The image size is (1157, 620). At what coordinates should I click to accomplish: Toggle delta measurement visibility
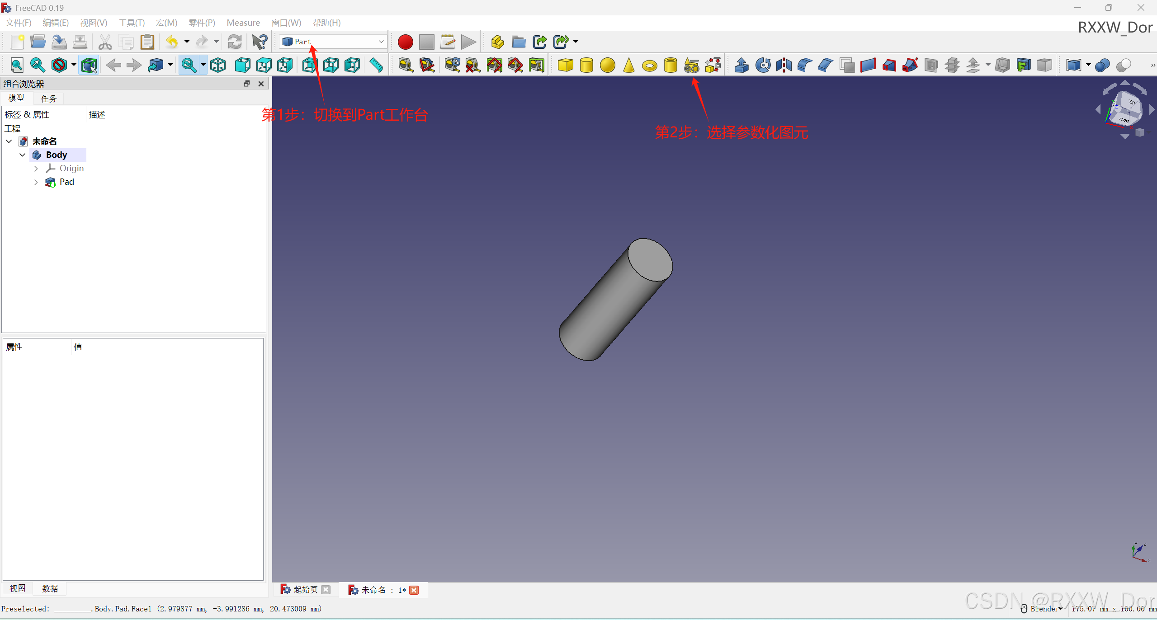tap(537, 65)
